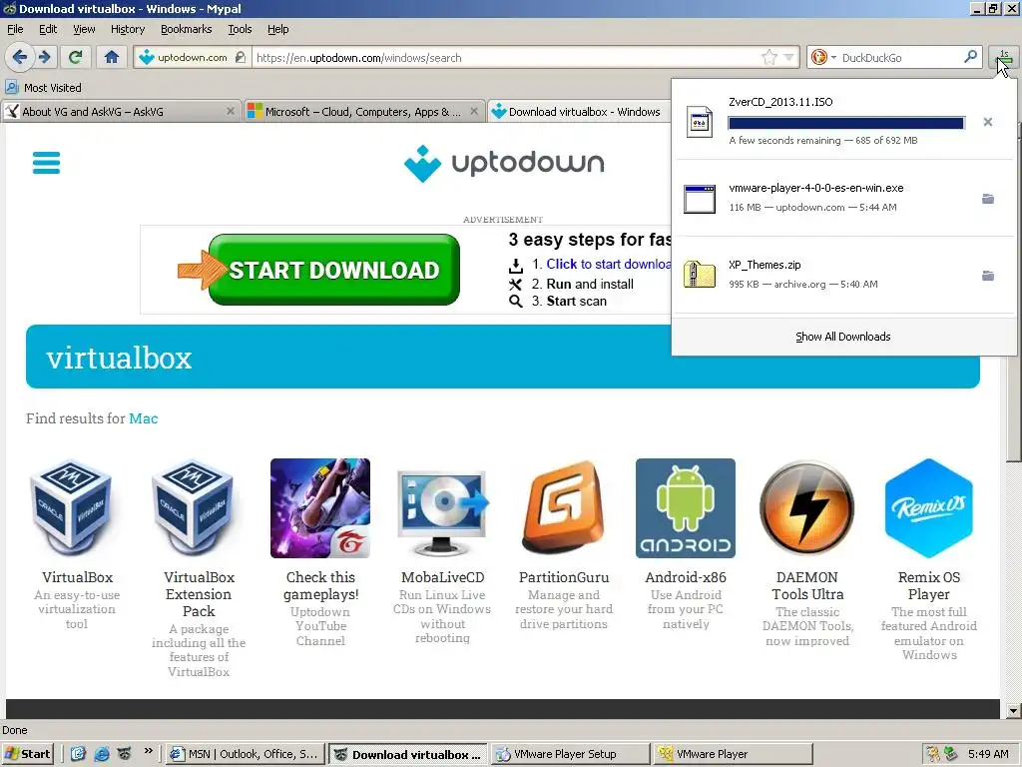Click the search magnifier icon in search box

pos(970,57)
